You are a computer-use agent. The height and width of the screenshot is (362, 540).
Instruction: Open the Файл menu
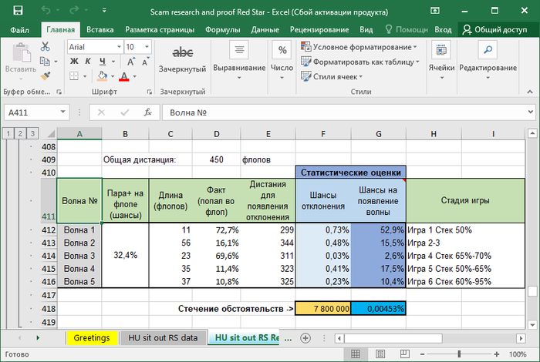click(19, 30)
